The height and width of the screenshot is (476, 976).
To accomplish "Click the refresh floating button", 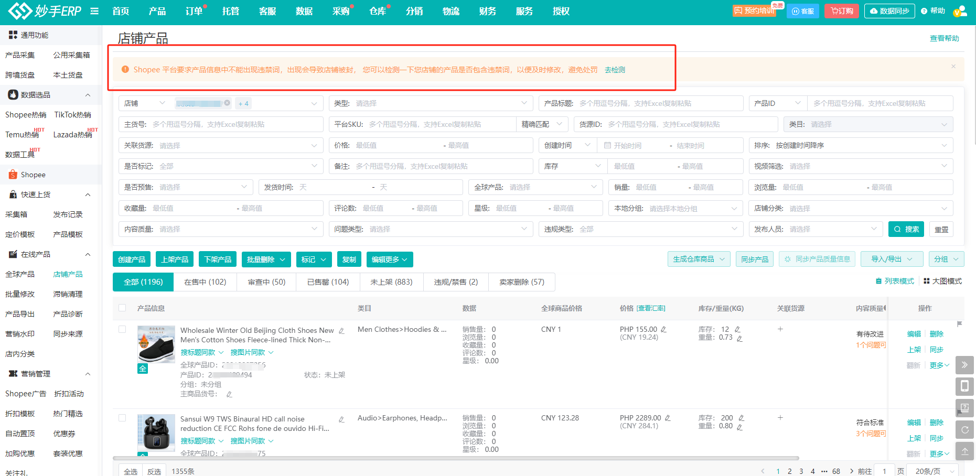I will pos(964,430).
